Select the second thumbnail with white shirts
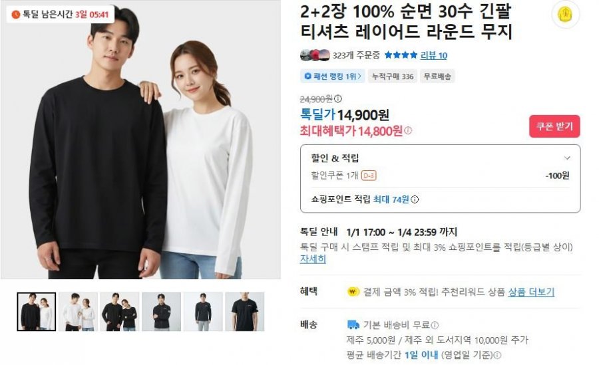Viewport: 599px width, 365px height. (x=78, y=312)
